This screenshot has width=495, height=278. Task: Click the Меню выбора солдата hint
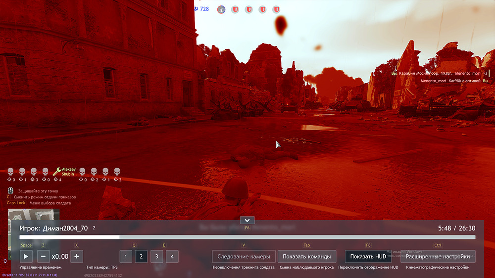50,203
